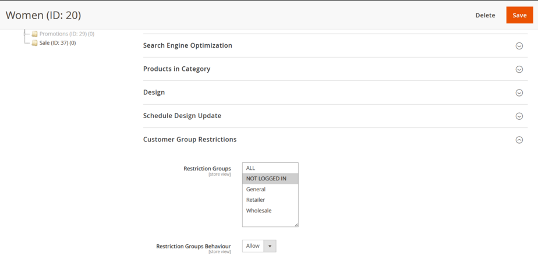Open Schedule Design Update chevron icon
This screenshot has width=538, height=260.
point(519,116)
